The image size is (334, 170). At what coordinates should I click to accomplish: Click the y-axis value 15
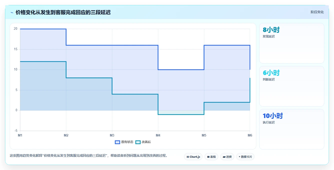15,49
